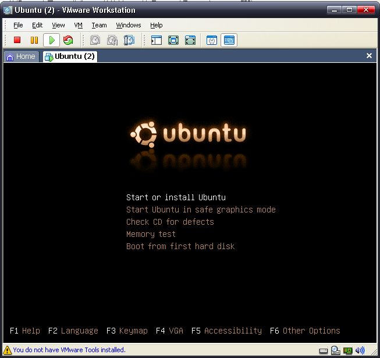Click the Revert to Snapshot icon
380x358 pixels.
pyautogui.click(x=112, y=40)
